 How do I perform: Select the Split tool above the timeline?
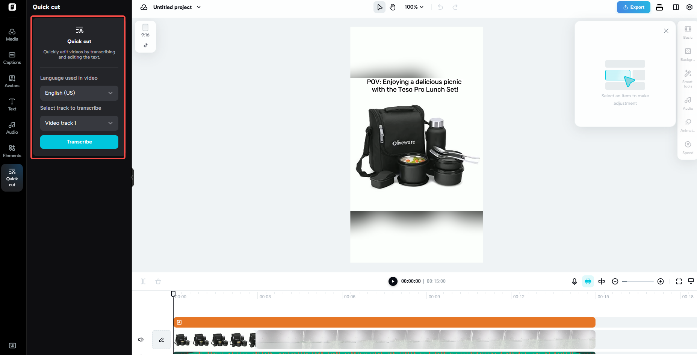point(143,281)
